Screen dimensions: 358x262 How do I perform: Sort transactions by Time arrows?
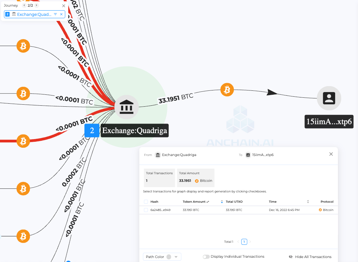(x=308, y=202)
